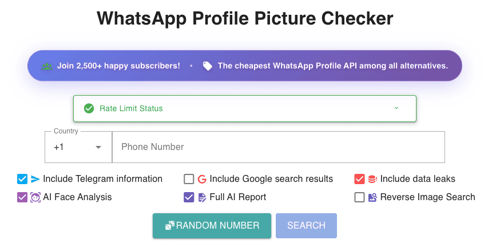Expand the Rate Limit Status panel chevron

(x=396, y=108)
